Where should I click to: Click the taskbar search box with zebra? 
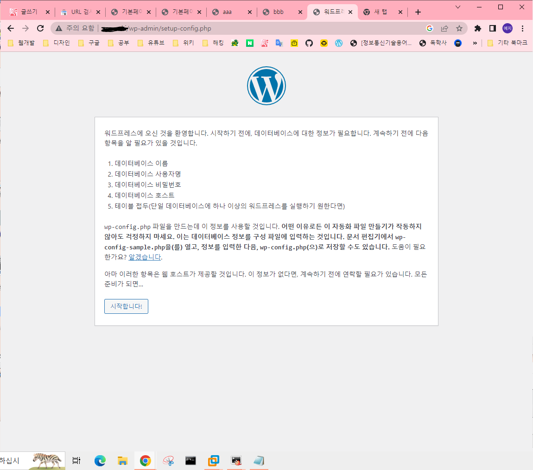(x=32, y=460)
